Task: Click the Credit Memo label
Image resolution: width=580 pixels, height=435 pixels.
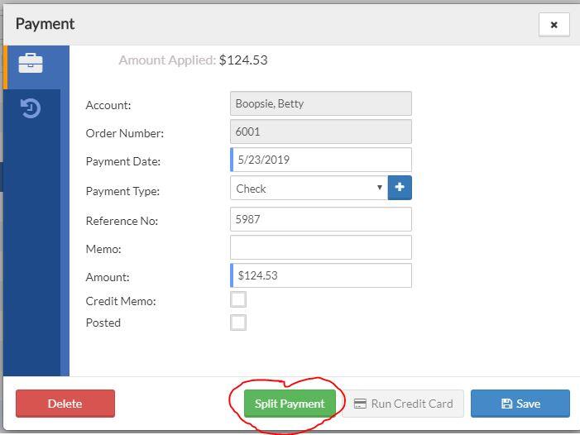Action: tap(121, 301)
